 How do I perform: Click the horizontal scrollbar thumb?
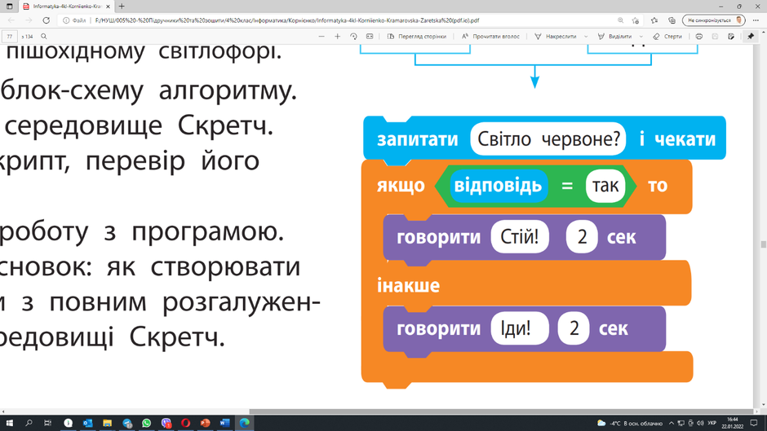[501, 411]
